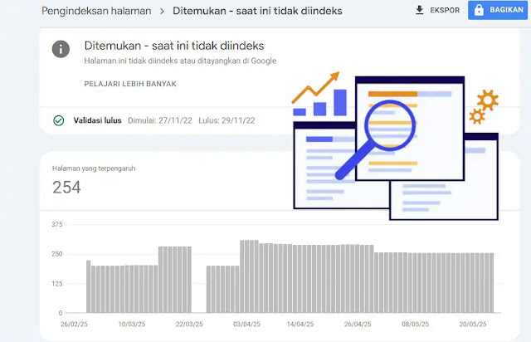Select the 03/04/25 date on chart axis
Image resolution: width=531 pixels, height=342 pixels.
click(246, 325)
